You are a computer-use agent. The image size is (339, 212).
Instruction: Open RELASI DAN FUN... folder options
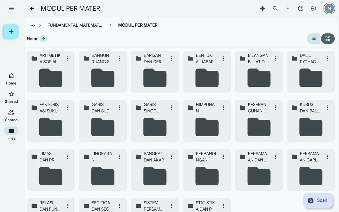click(67, 206)
